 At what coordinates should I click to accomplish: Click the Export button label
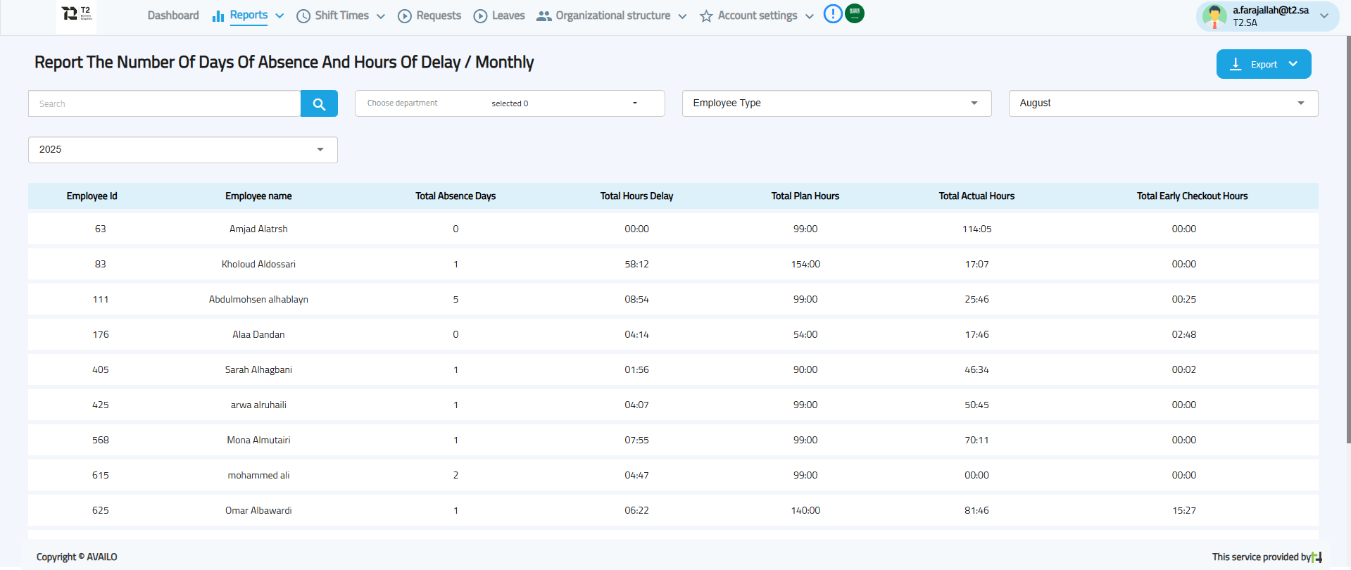click(x=1264, y=65)
